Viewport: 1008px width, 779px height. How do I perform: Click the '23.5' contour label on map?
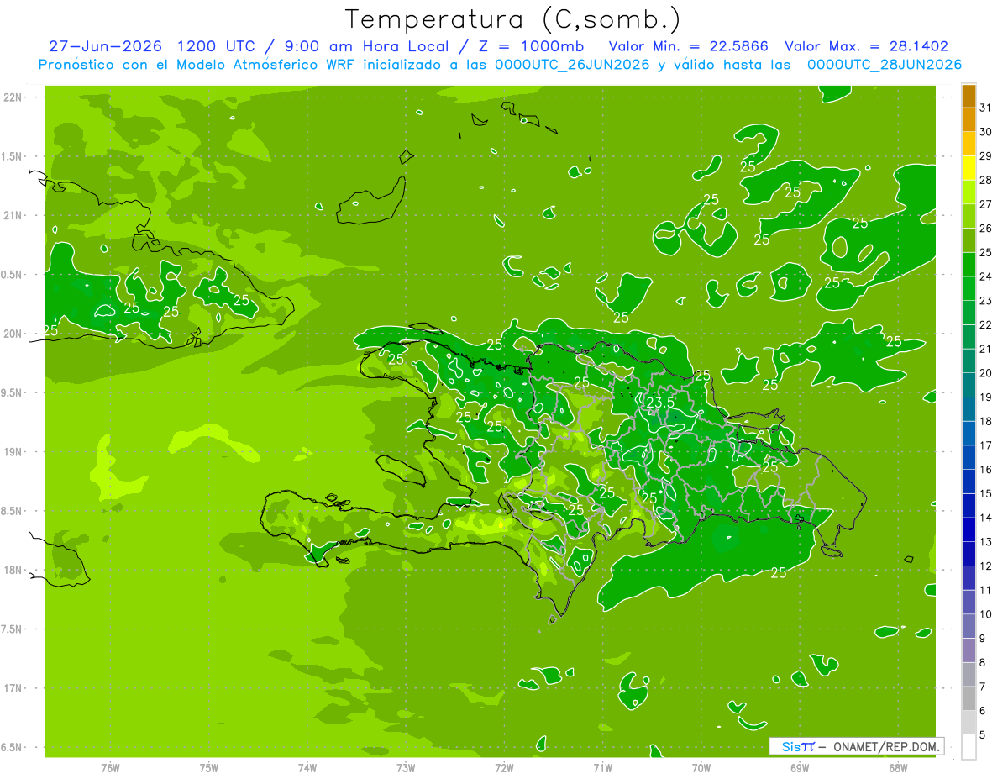click(660, 403)
